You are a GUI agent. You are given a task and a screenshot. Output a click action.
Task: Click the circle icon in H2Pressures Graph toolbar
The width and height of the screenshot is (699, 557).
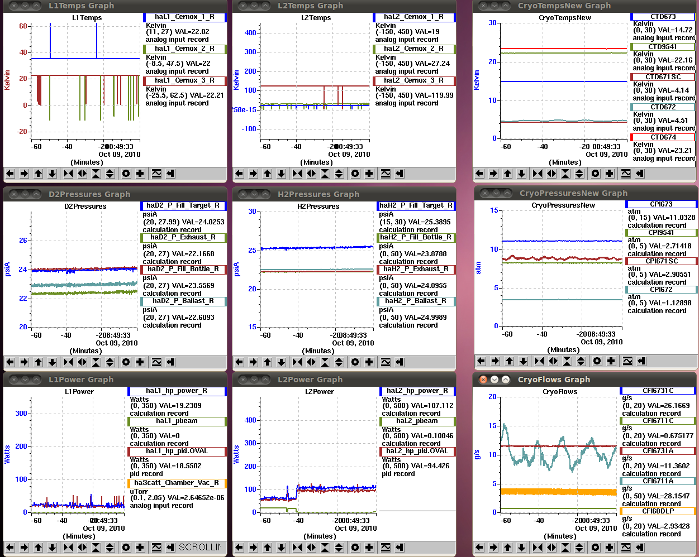tap(355, 362)
